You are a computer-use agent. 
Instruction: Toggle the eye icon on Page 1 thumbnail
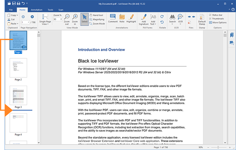click(x=24, y=47)
